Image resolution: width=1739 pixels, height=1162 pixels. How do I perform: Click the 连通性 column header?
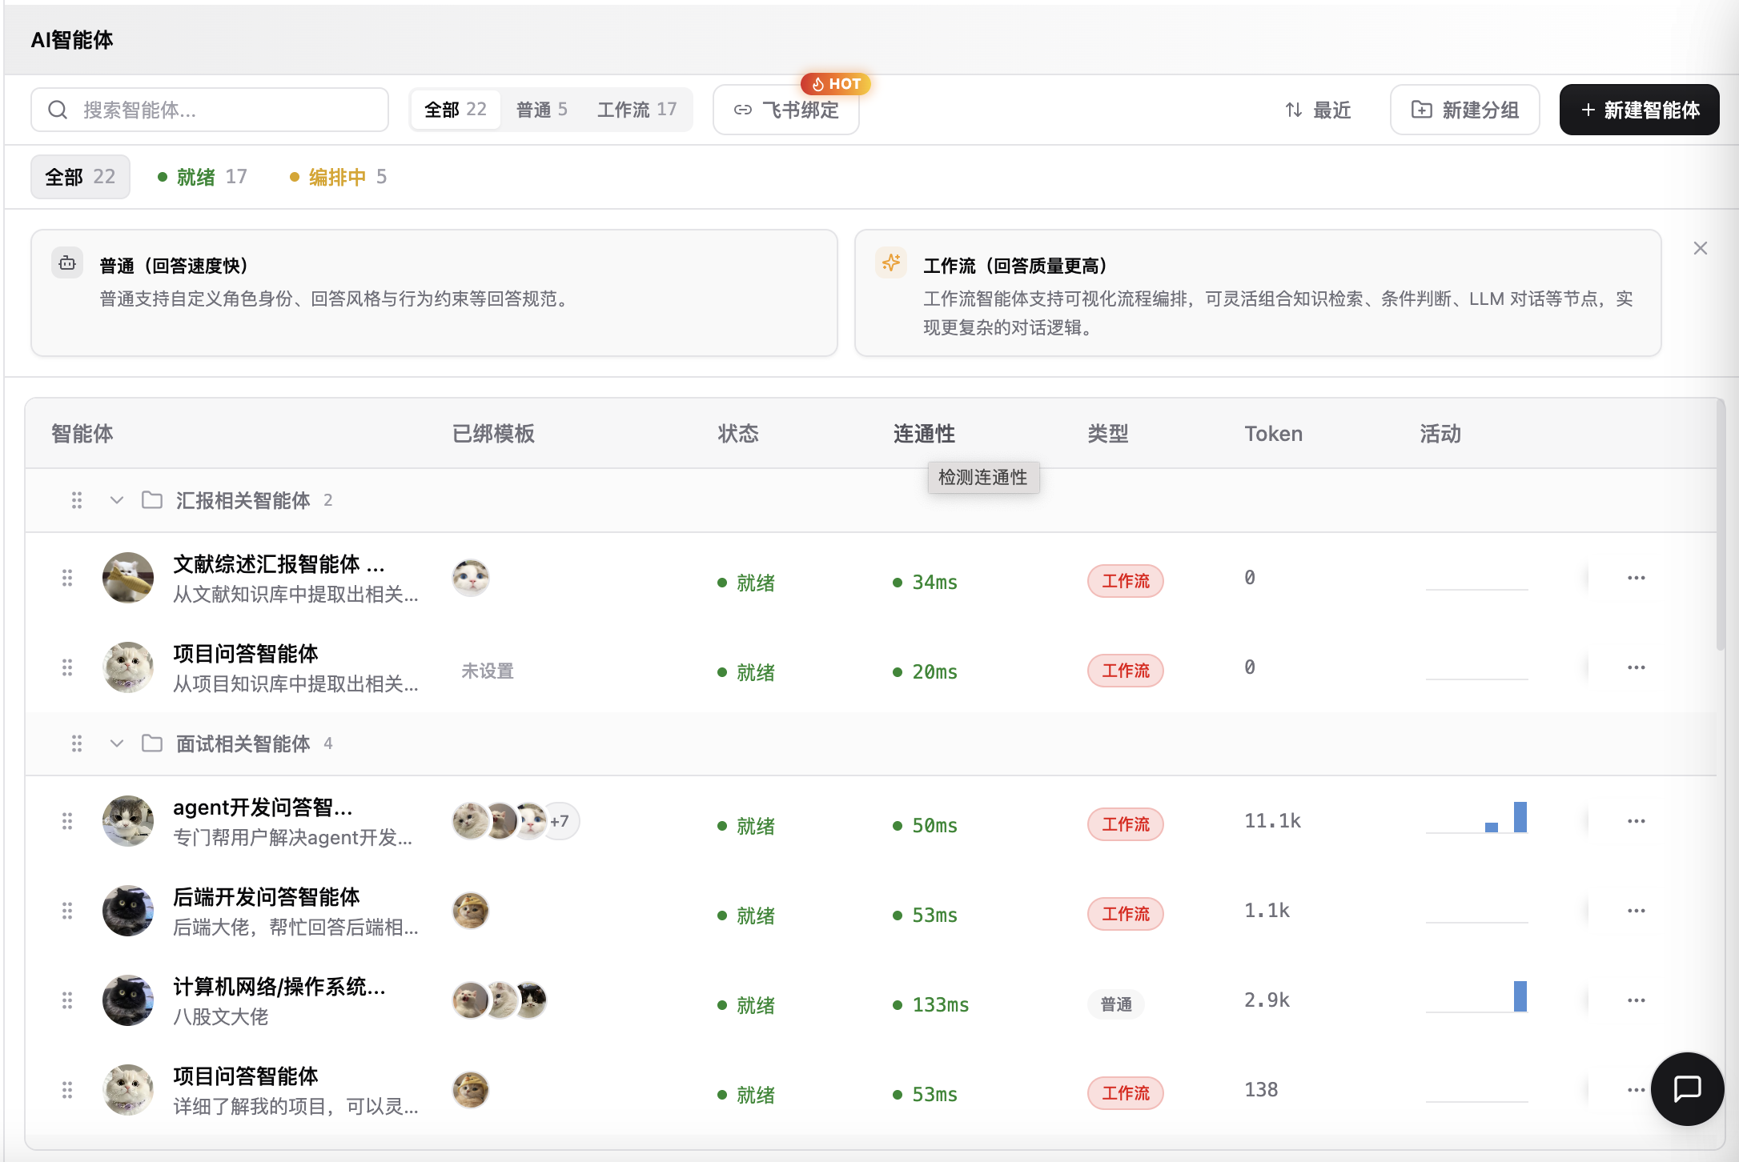coord(924,434)
